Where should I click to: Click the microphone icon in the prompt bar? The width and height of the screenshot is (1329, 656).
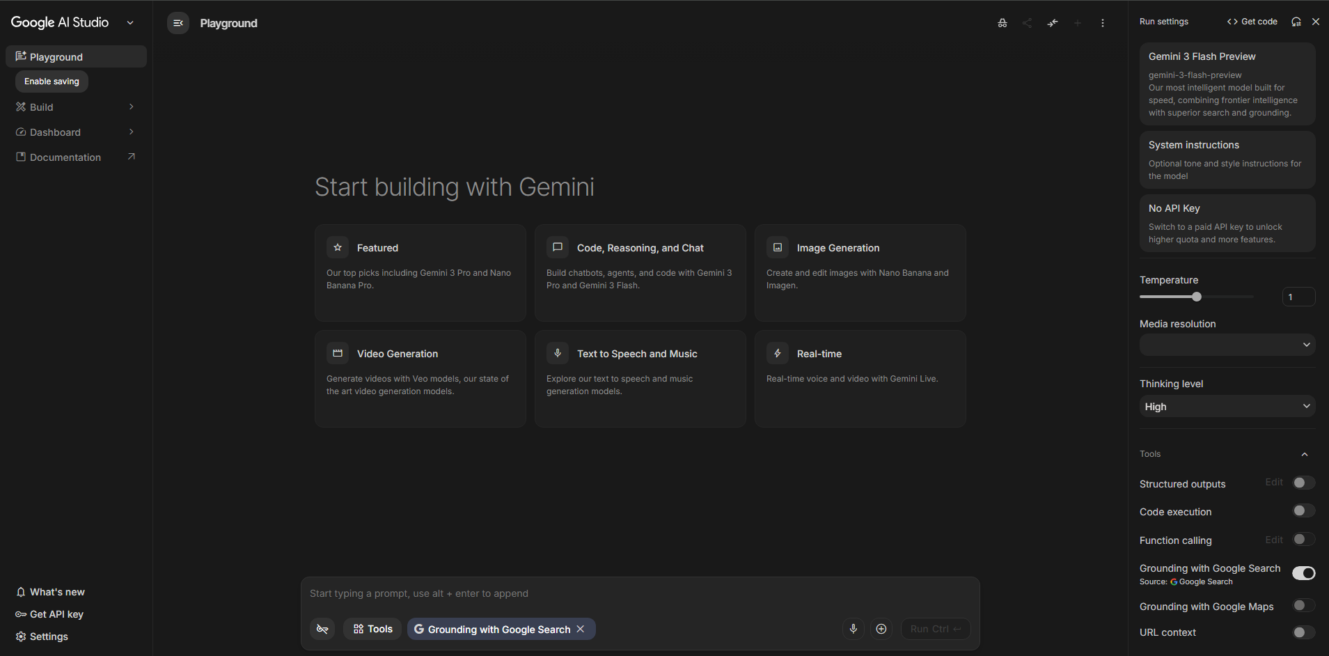pos(853,628)
